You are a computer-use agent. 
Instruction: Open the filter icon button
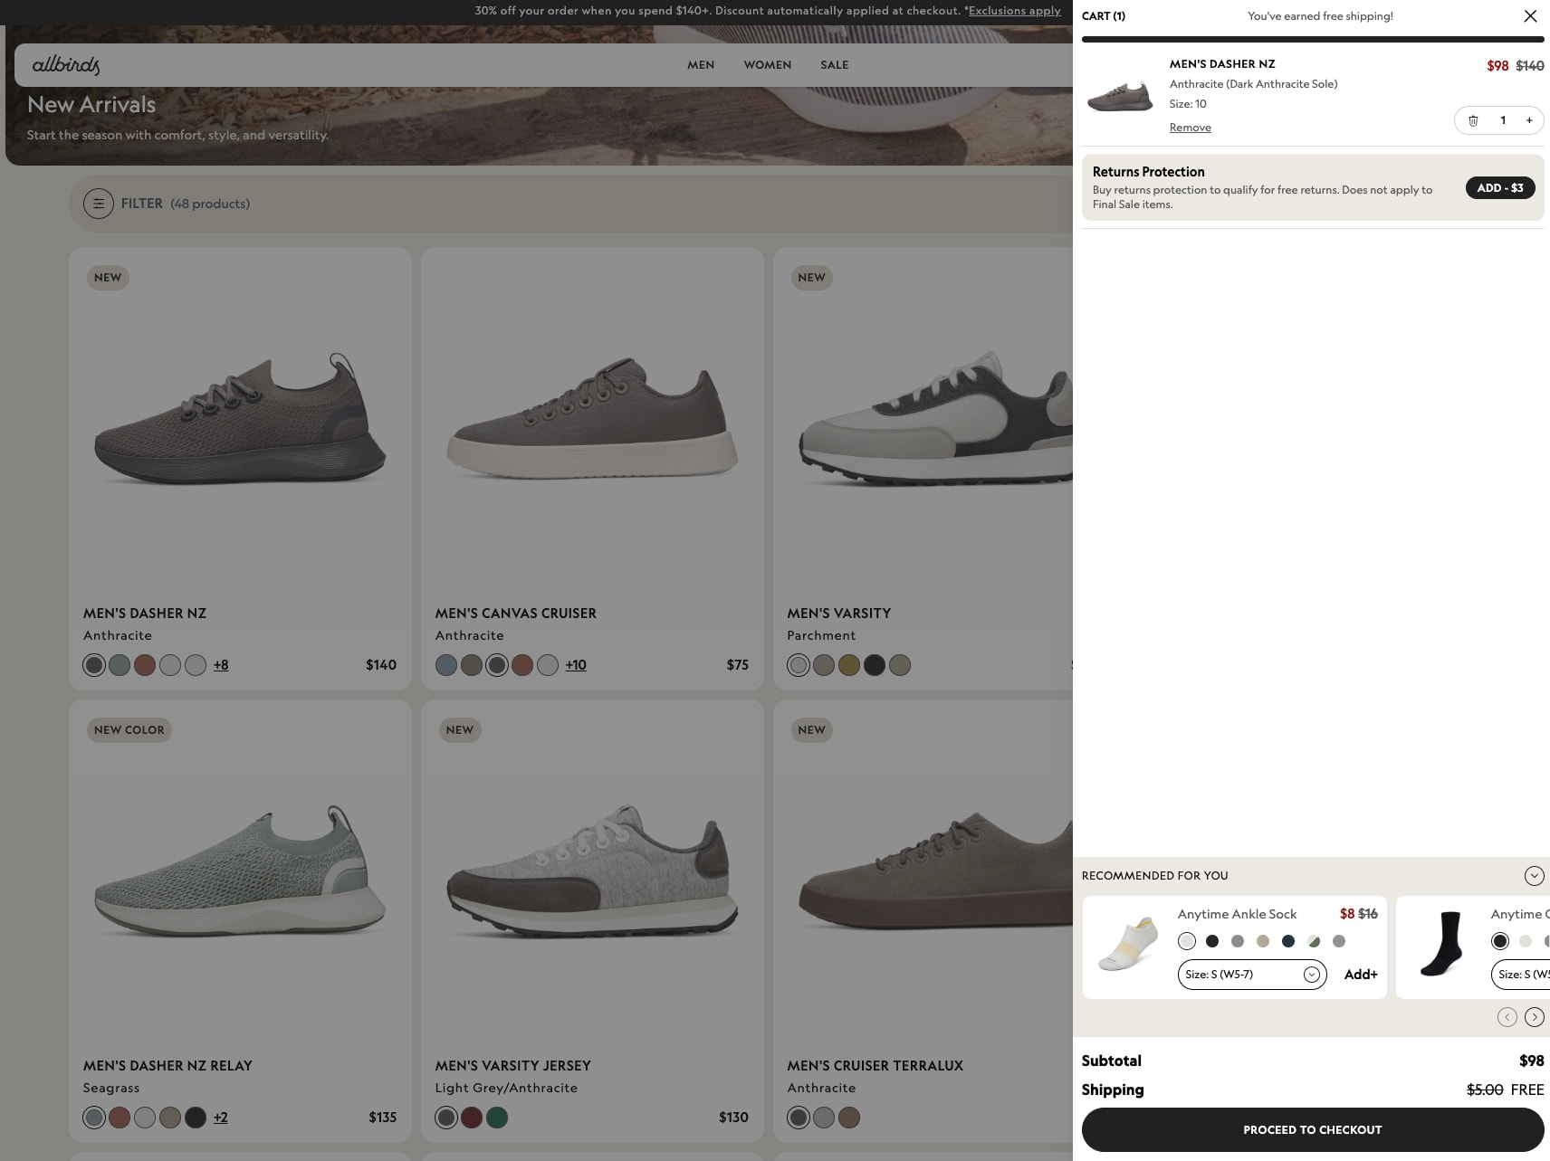point(99,204)
